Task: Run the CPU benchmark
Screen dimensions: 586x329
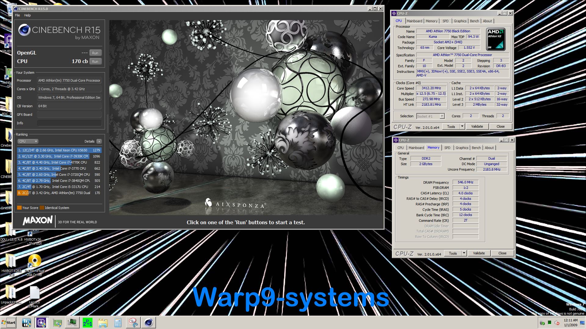Action: [95, 62]
